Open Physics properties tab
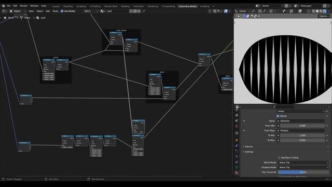 tap(237, 157)
